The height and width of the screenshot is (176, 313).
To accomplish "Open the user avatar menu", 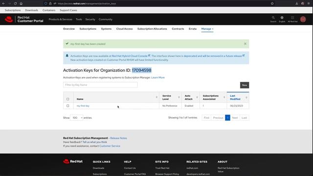I will point(303,19).
